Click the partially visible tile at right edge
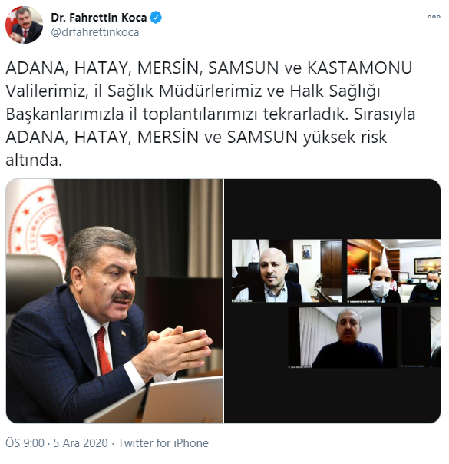 click(421, 337)
